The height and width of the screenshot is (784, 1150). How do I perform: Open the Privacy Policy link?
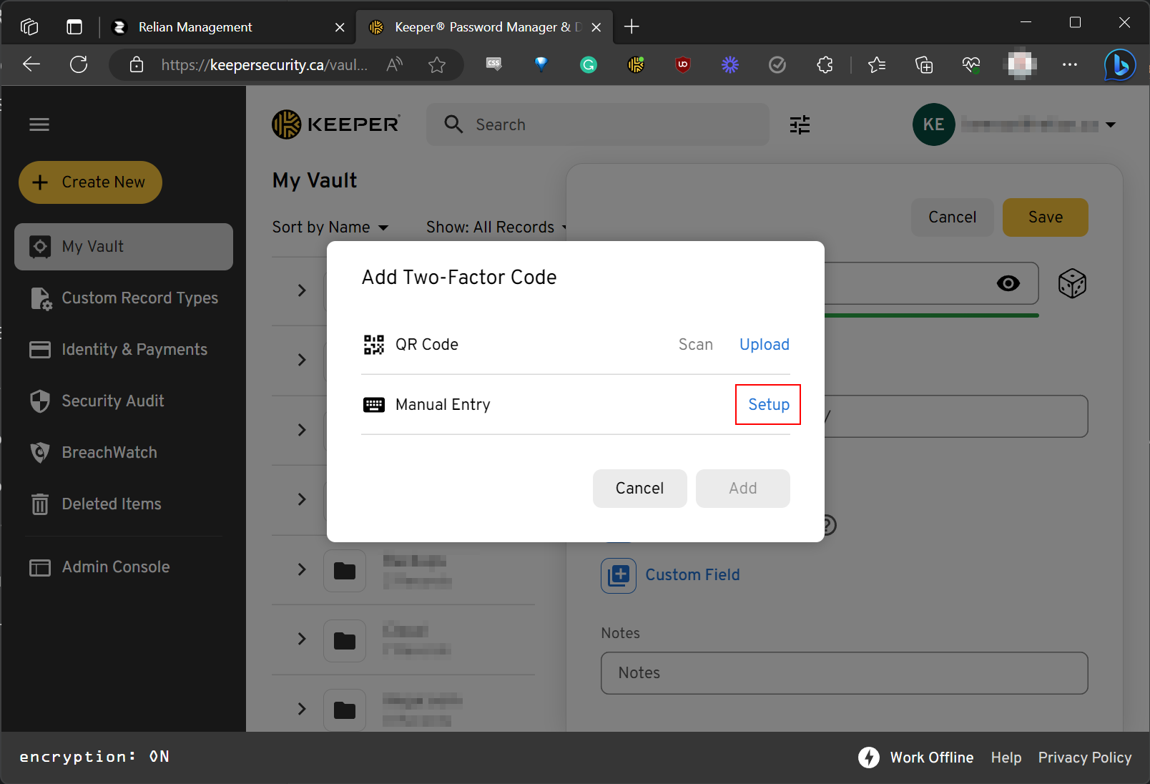(x=1085, y=758)
